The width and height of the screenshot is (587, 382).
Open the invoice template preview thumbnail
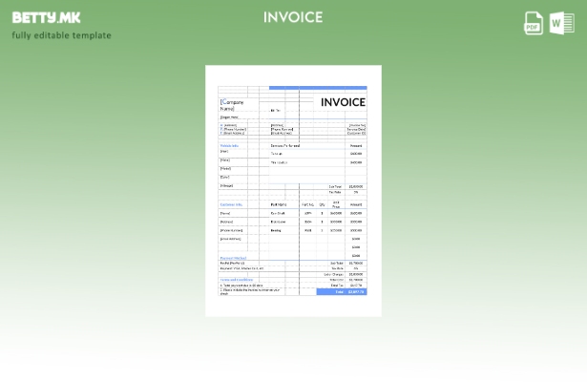click(293, 190)
